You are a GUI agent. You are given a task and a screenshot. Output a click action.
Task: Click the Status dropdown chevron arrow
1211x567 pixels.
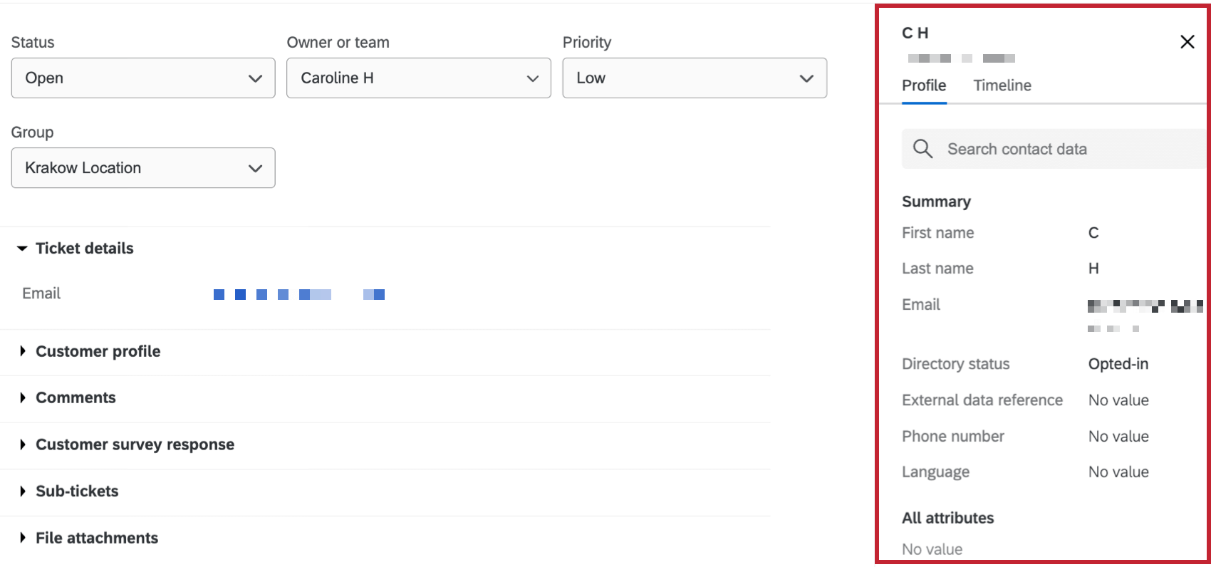255,78
